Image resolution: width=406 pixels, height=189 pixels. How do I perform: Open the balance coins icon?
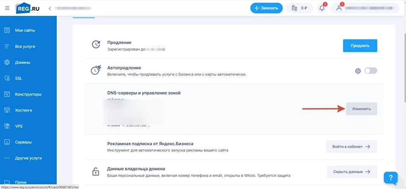(x=294, y=8)
